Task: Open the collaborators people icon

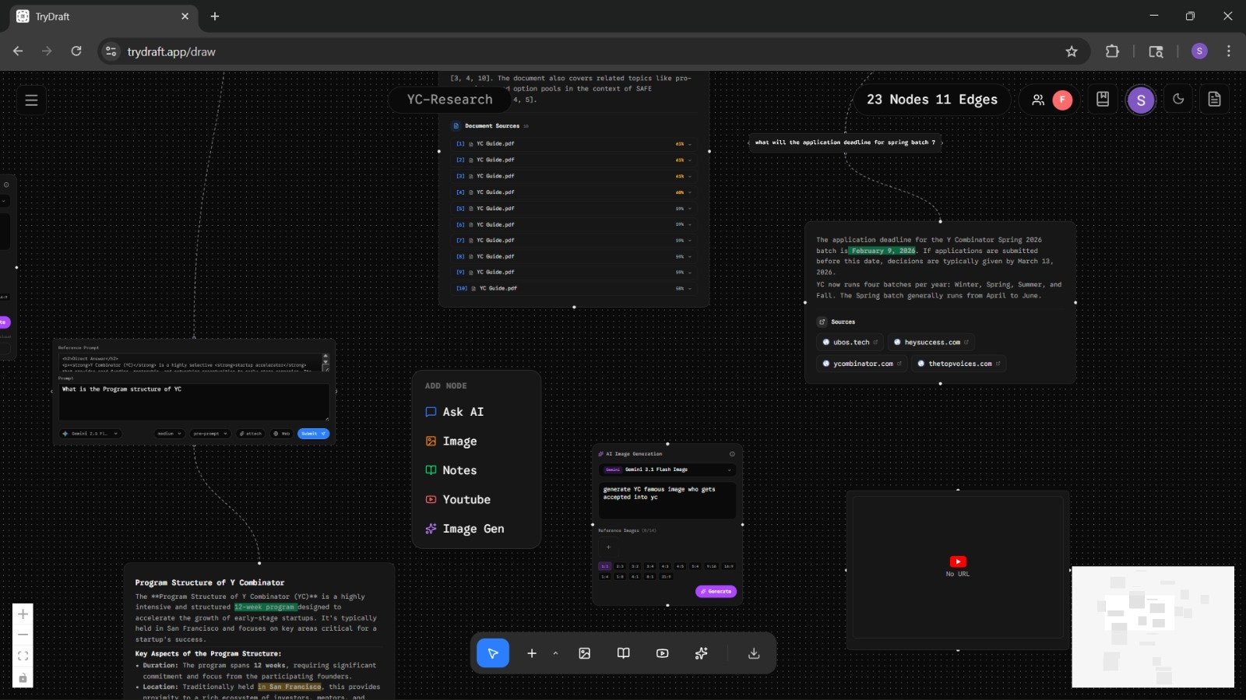Action: click(x=1038, y=100)
